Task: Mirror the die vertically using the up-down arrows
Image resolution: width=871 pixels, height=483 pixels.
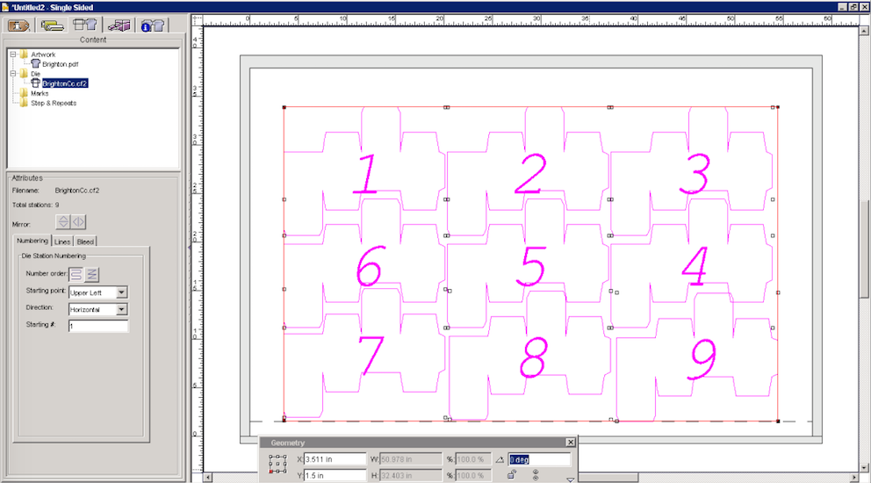Action: pyautogui.click(x=63, y=223)
